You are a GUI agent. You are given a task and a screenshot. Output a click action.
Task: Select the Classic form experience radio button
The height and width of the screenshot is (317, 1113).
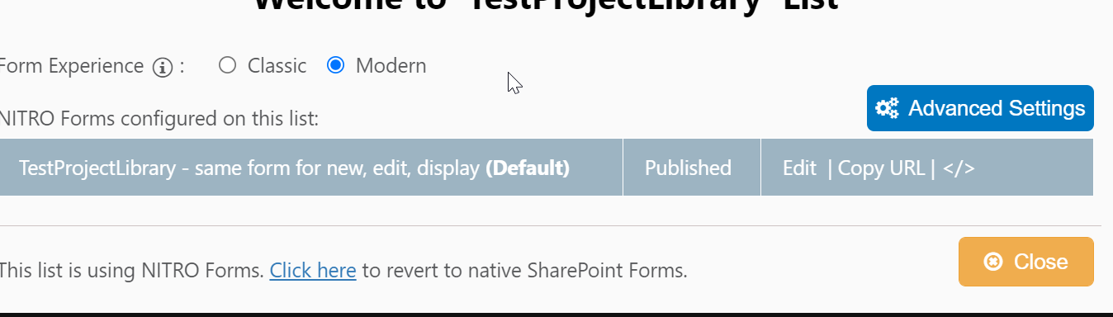(x=228, y=65)
